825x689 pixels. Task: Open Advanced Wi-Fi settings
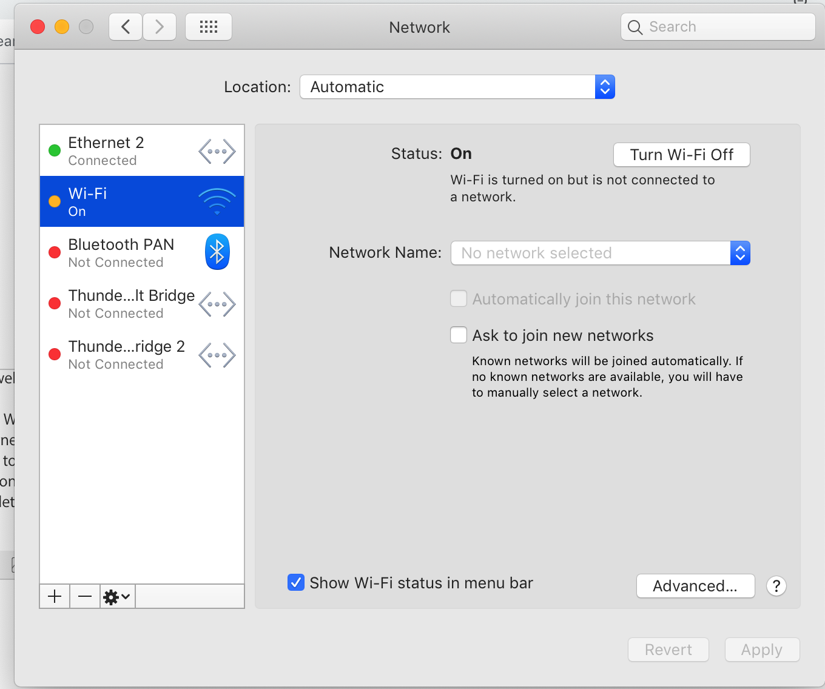click(696, 586)
